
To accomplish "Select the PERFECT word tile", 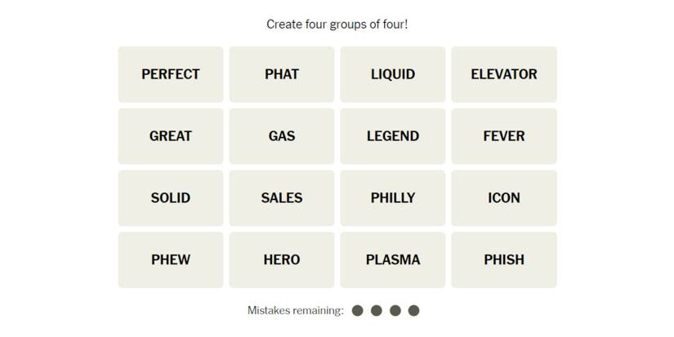I will [x=170, y=74].
